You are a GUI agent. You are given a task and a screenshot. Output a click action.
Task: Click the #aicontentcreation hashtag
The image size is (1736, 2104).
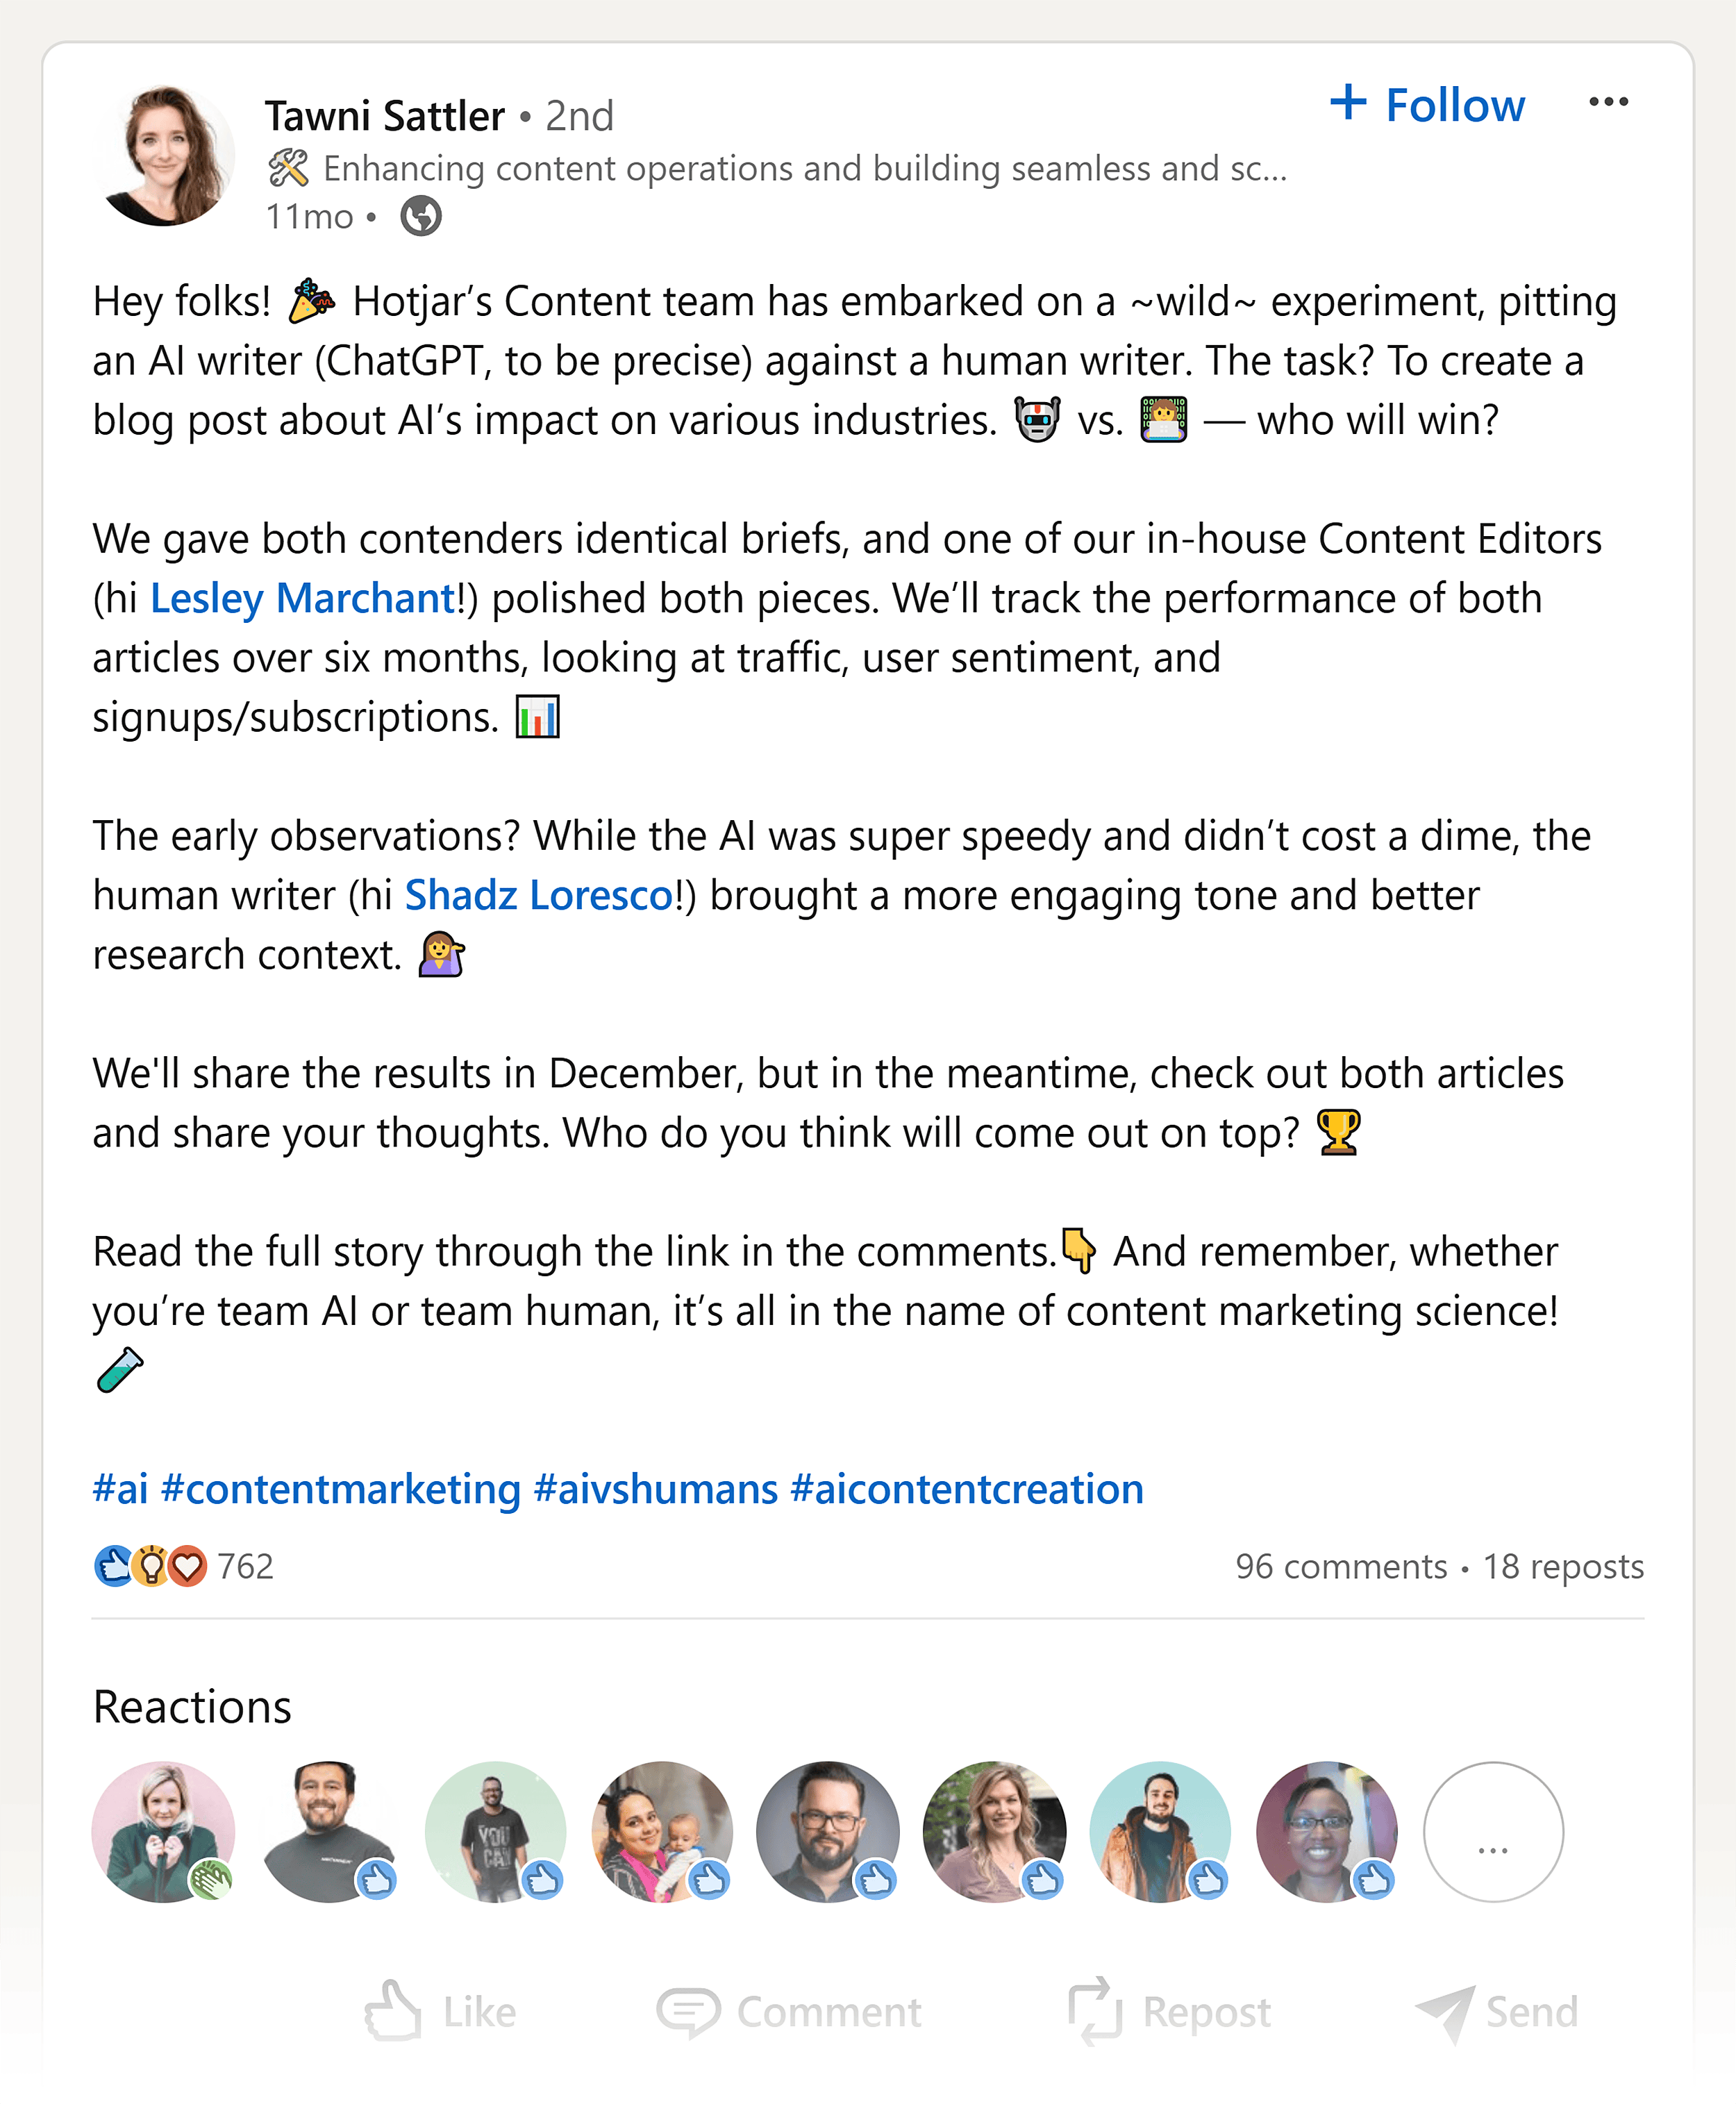coord(966,1490)
